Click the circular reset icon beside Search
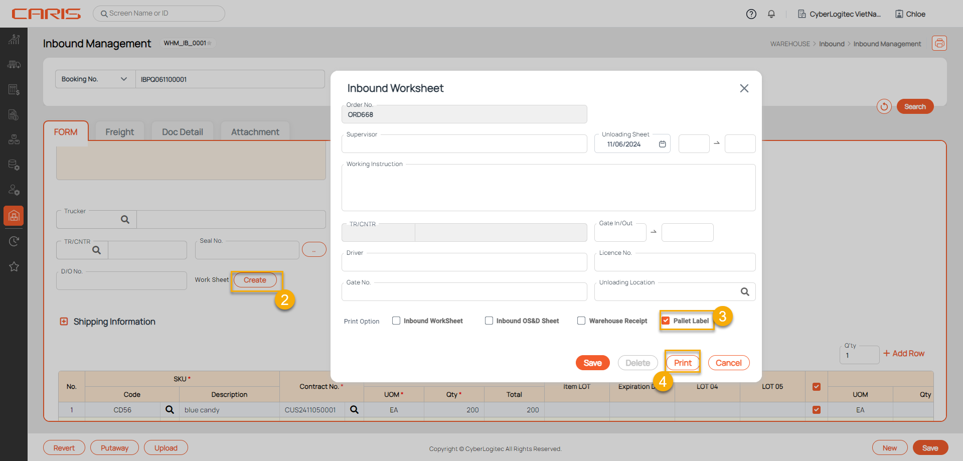This screenshot has height=461, width=963. coord(884,106)
